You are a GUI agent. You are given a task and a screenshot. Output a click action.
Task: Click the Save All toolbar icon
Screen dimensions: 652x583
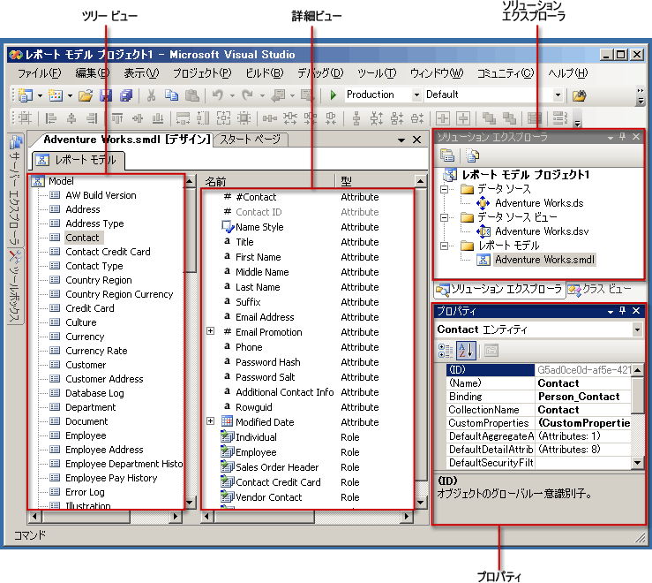click(126, 95)
